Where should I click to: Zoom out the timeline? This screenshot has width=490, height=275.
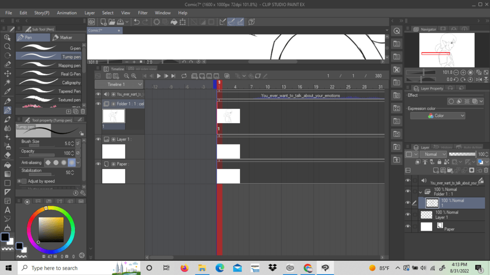(126, 76)
